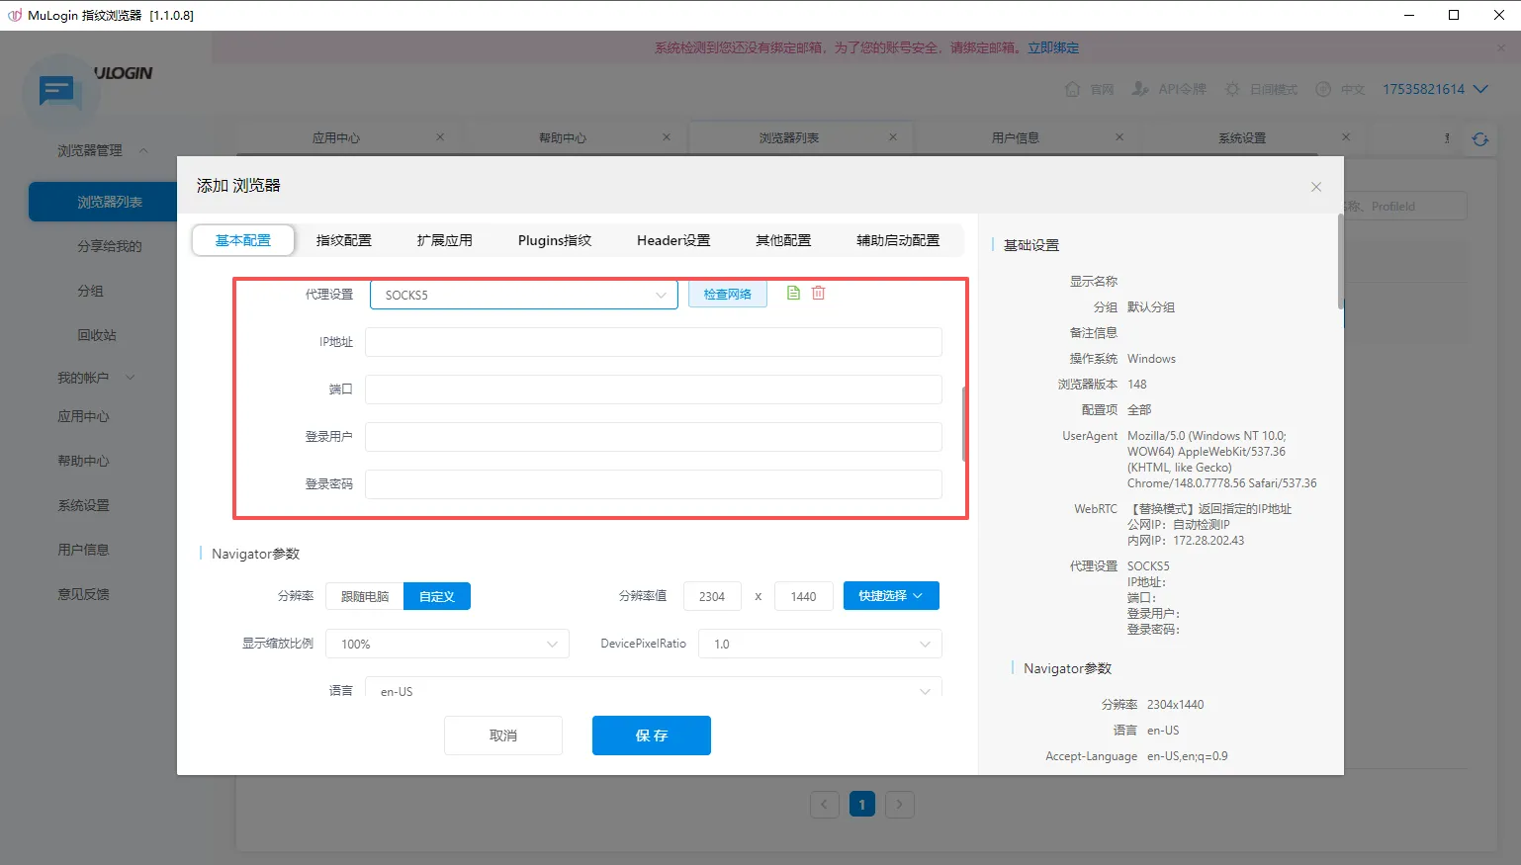The width and height of the screenshot is (1521, 865).
Task: Open the 快捷选择 resolution dropdown
Action: coord(891,596)
